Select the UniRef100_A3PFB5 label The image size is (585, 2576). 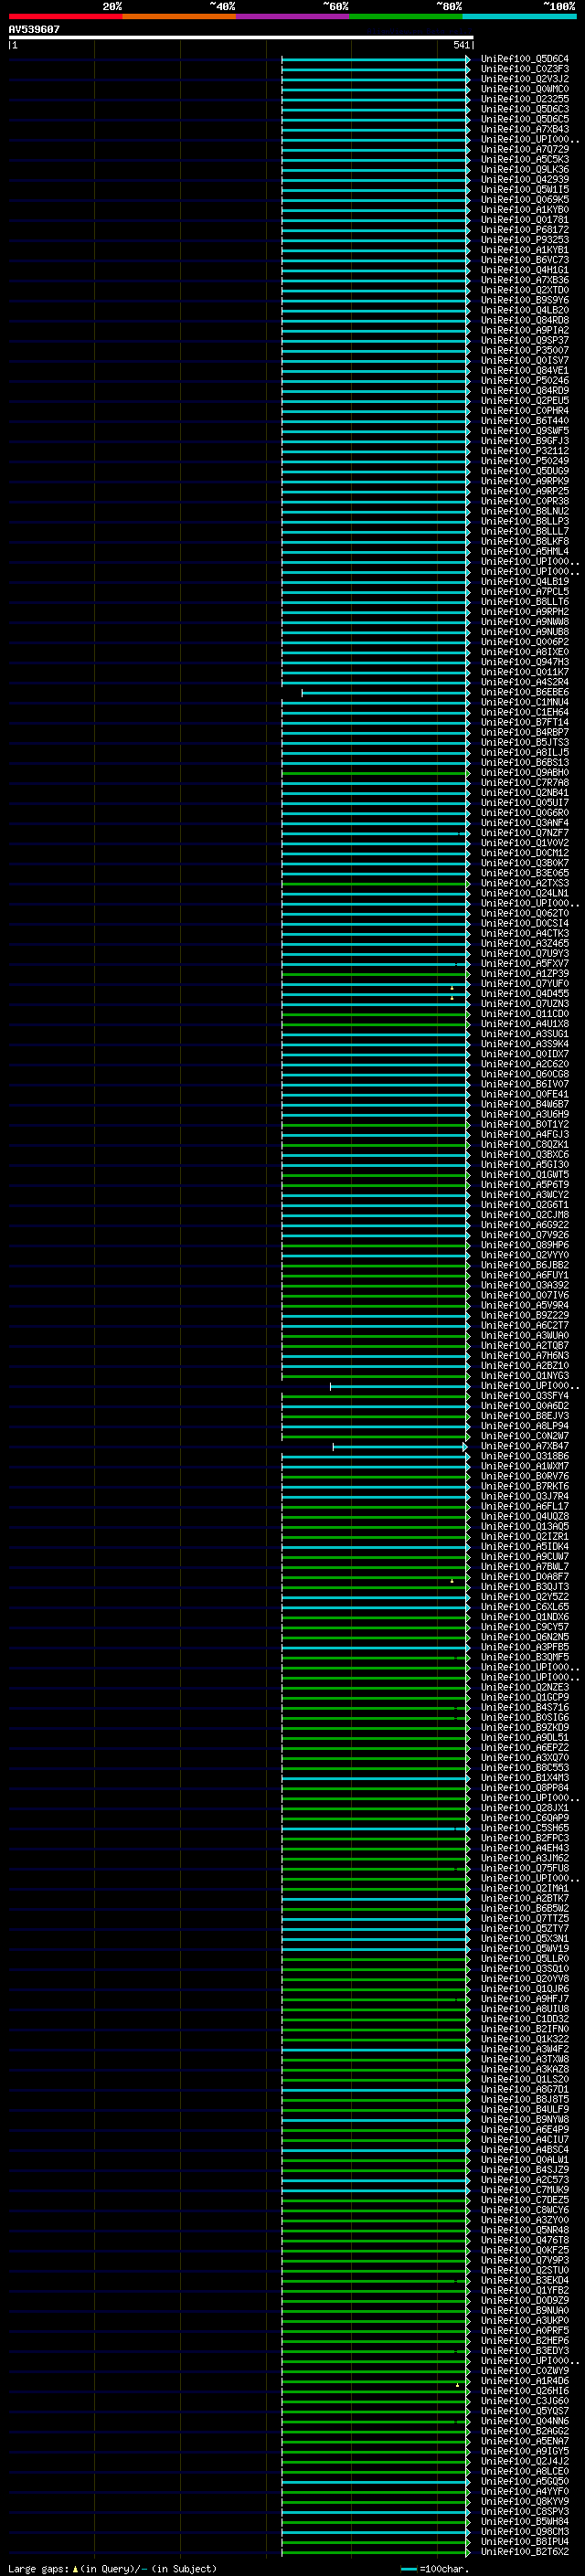(x=524, y=1647)
